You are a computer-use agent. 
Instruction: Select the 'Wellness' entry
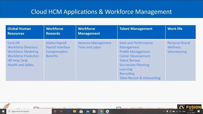click(174, 47)
